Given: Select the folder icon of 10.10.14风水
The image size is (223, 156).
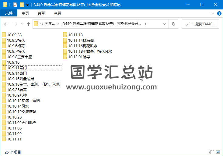Looking at the screenshot, I should [x=4, y=106].
